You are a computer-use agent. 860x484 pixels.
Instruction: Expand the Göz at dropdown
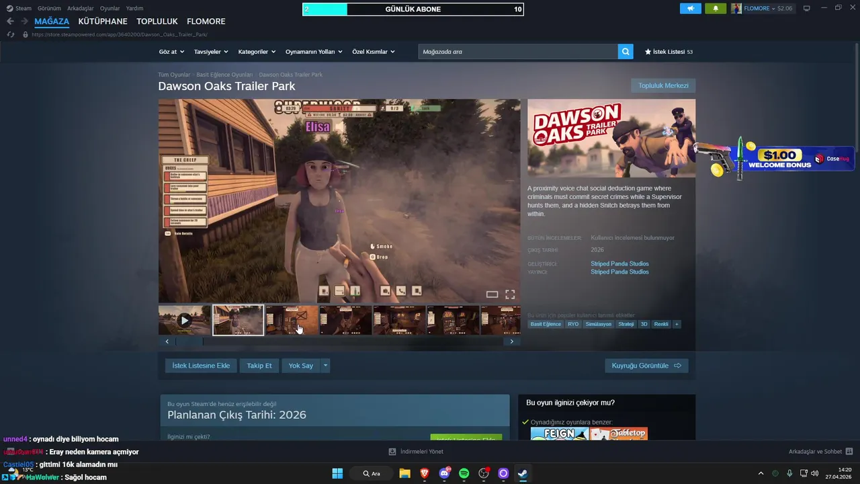171,52
